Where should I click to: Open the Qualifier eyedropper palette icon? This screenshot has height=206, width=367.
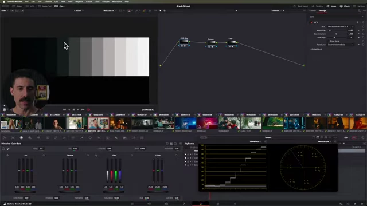(x=81, y=138)
